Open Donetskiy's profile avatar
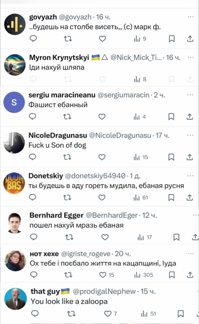 point(14,184)
